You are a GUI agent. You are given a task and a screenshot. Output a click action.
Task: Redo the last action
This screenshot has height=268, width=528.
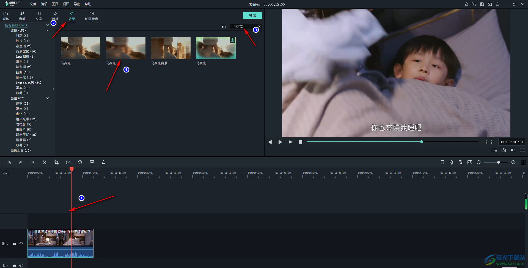point(21,162)
